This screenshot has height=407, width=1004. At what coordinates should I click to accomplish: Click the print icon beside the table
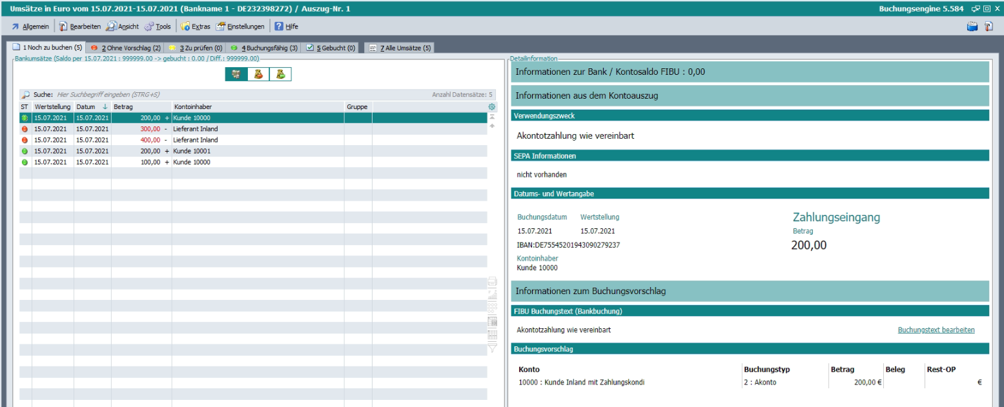pos(492,281)
